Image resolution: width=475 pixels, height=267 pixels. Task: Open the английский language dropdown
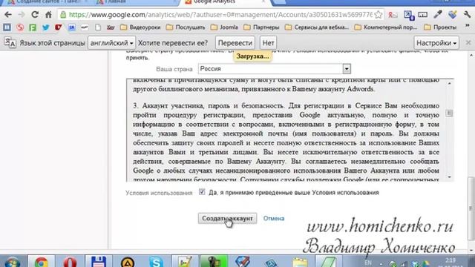pos(111,43)
